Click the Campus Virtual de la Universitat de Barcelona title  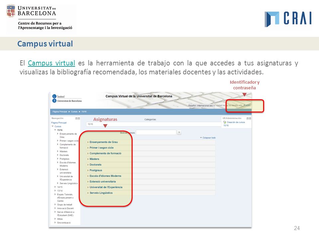click(x=139, y=96)
